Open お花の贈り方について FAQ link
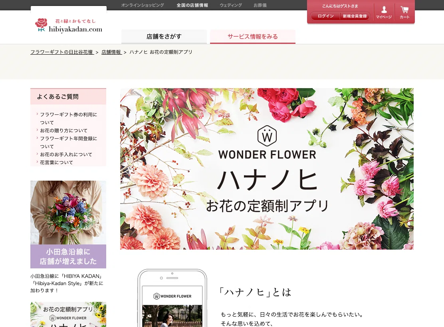444x327 pixels. tap(63, 130)
